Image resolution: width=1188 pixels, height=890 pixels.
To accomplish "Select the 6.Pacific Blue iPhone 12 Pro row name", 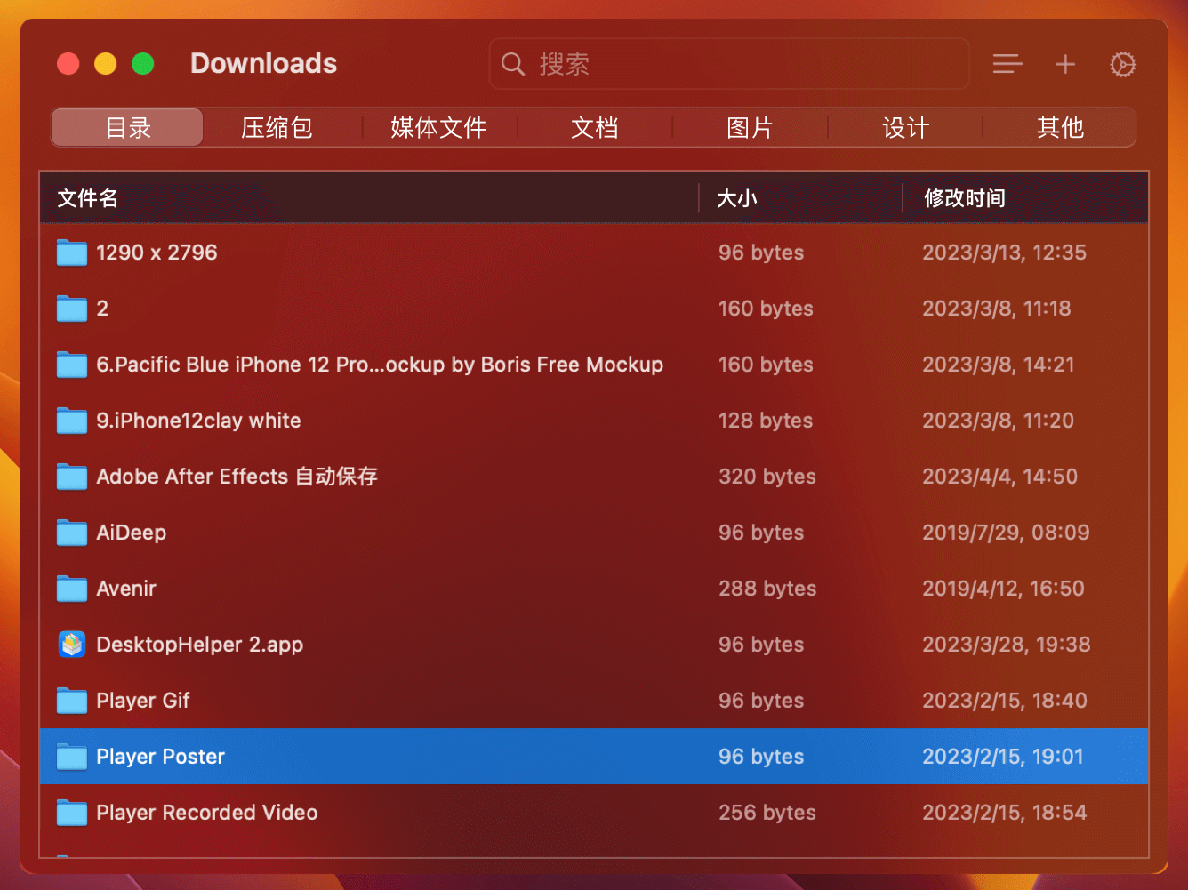I will 380,365.
